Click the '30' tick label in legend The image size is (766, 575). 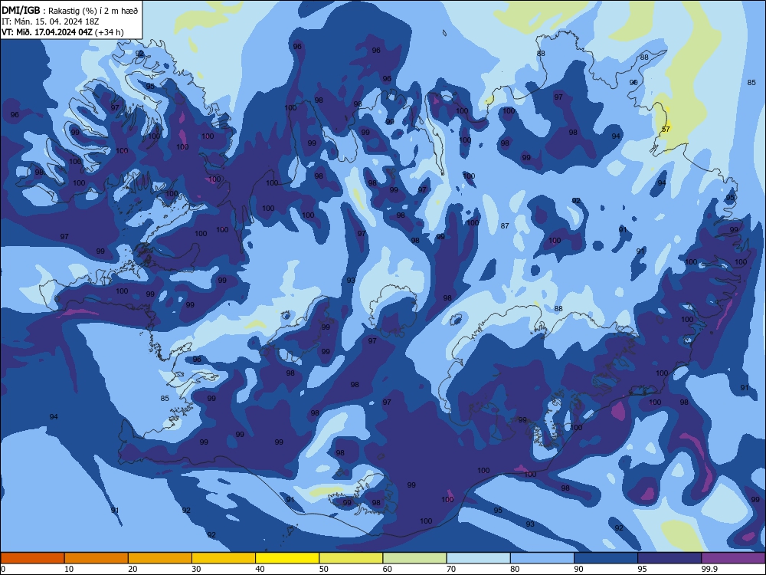[196, 569]
